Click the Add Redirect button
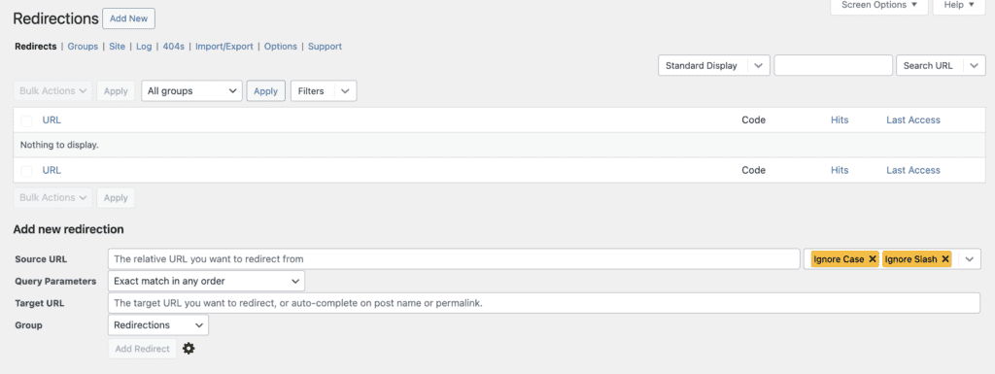This screenshot has height=374, width=995. point(142,348)
